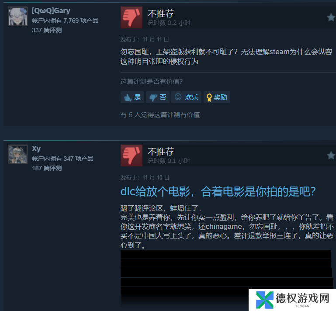Click the thumbs-up 是 helpful button
This screenshot has width=336, height=311.
[132, 97]
